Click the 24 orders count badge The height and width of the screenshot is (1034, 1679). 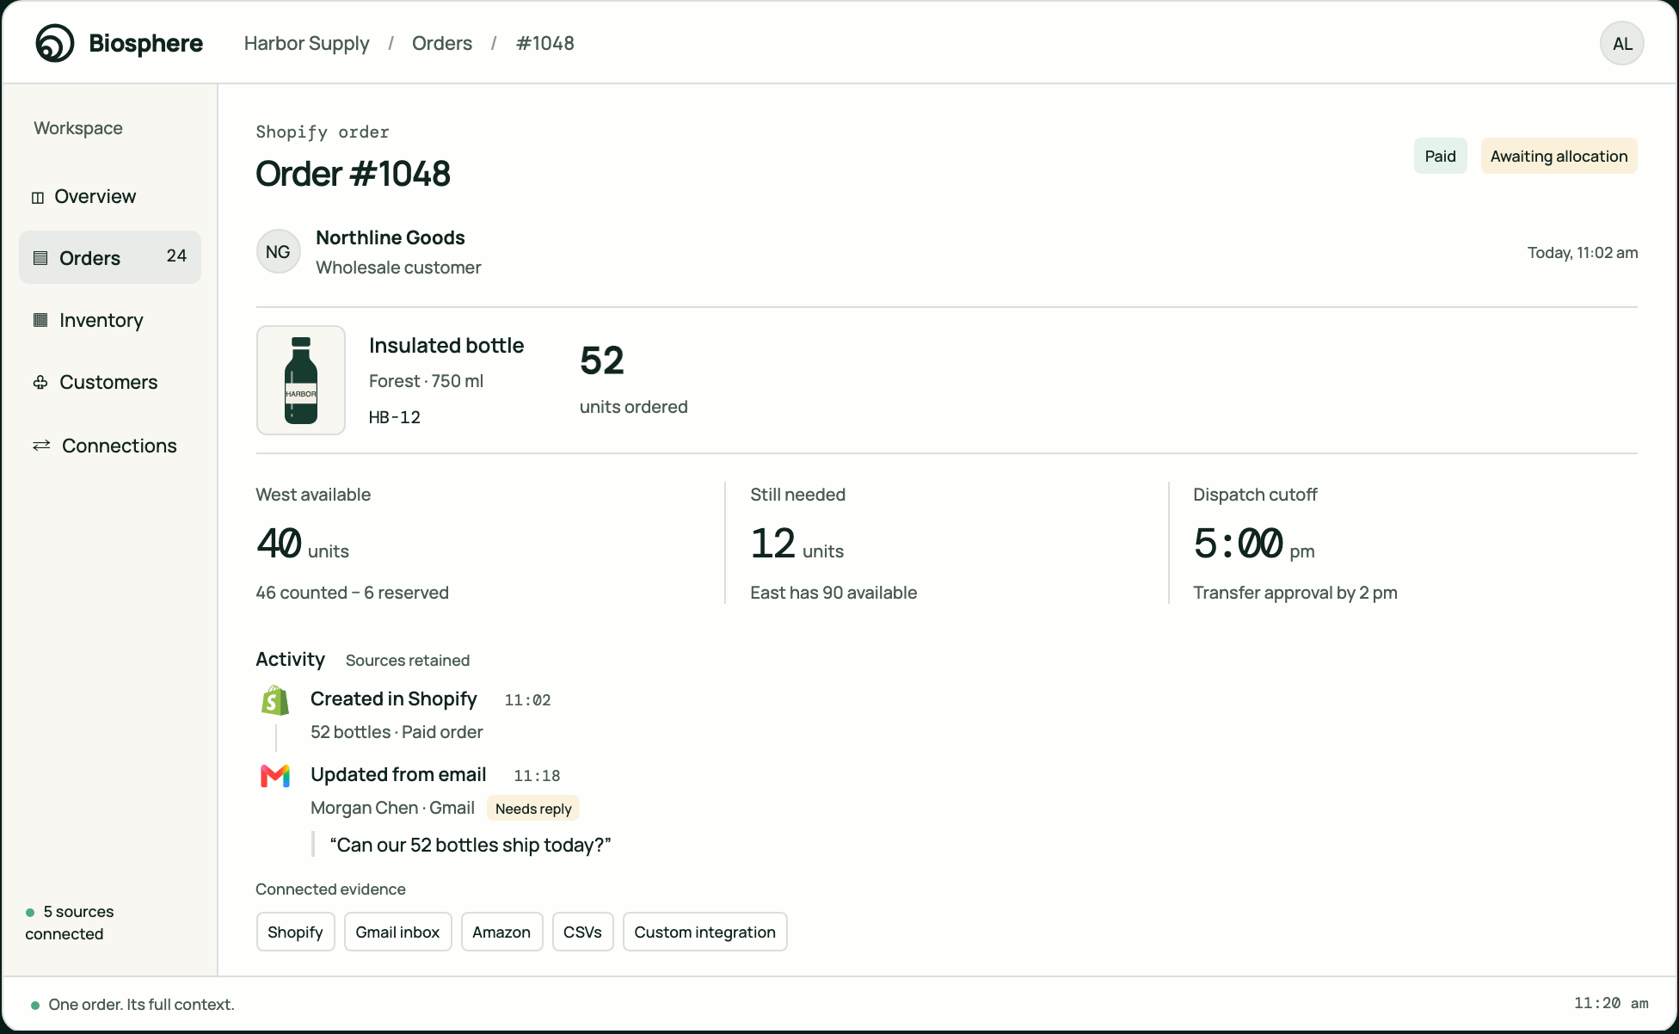pos(176,255)
